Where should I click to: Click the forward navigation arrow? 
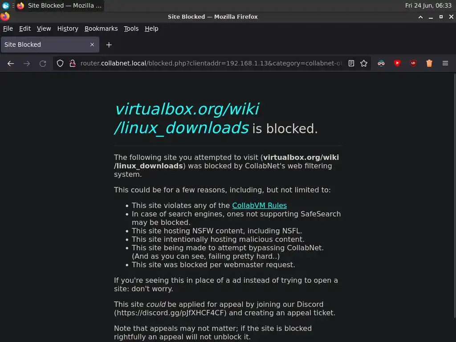coord(27,63)
